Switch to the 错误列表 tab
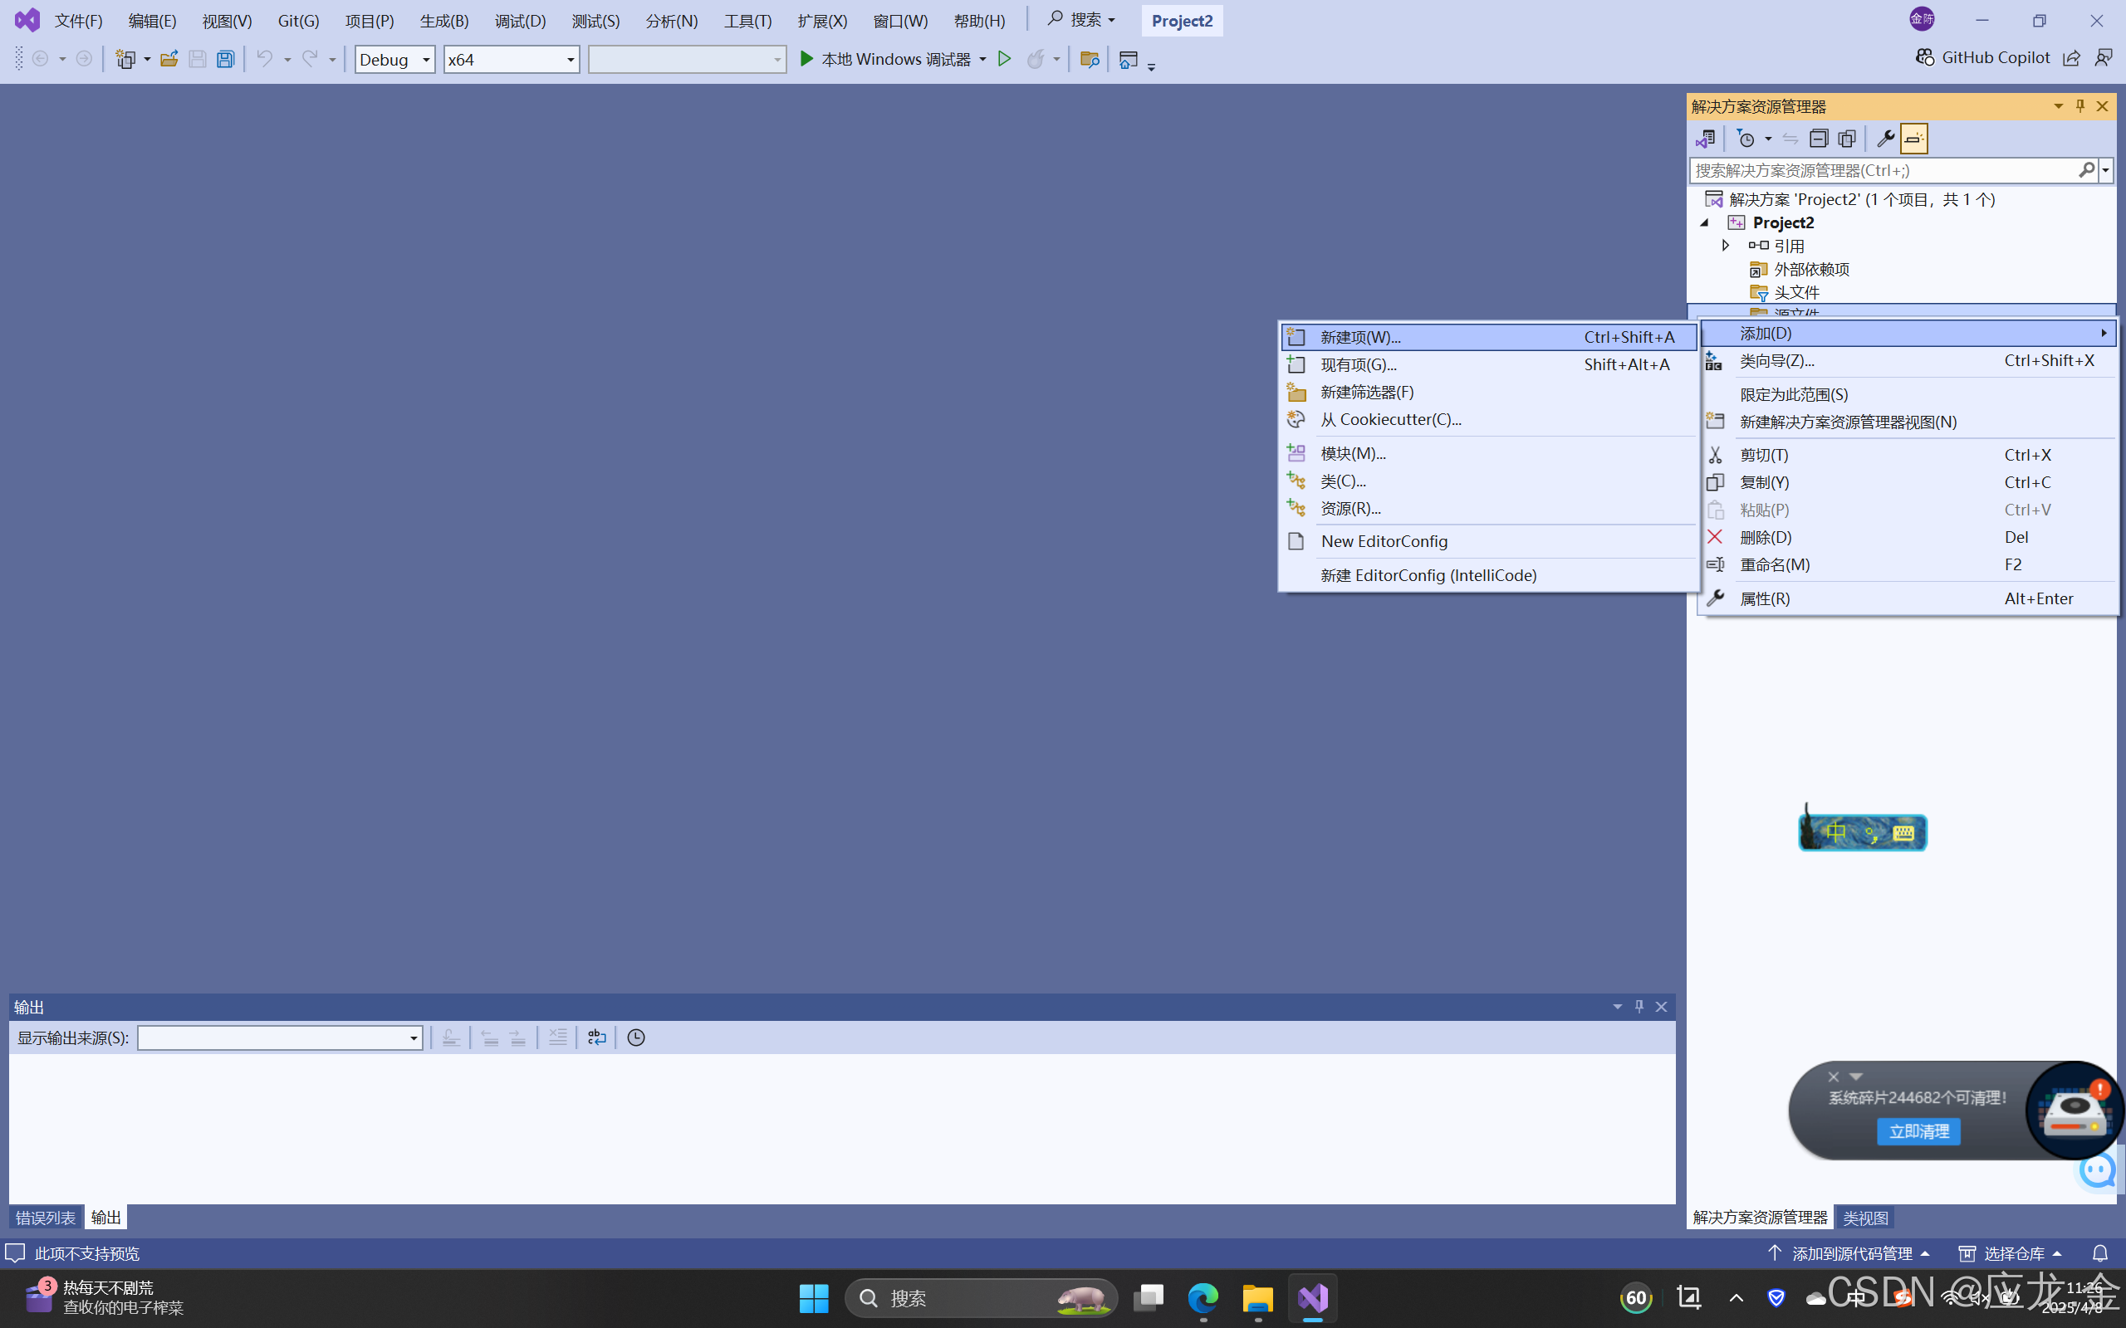Screen dimensions: 2126x1328 [45, 1217]
